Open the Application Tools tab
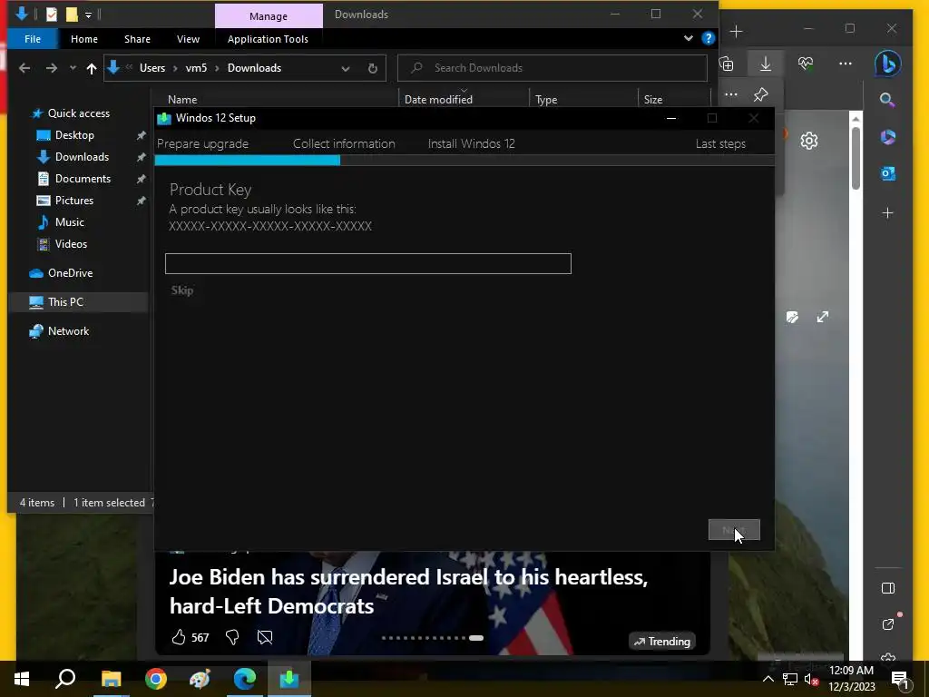The height and width of the screenshot is (697, 929). click(268, 39)
